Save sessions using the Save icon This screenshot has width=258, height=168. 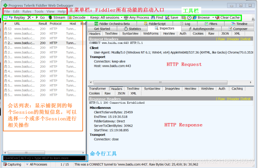(172, 17)
